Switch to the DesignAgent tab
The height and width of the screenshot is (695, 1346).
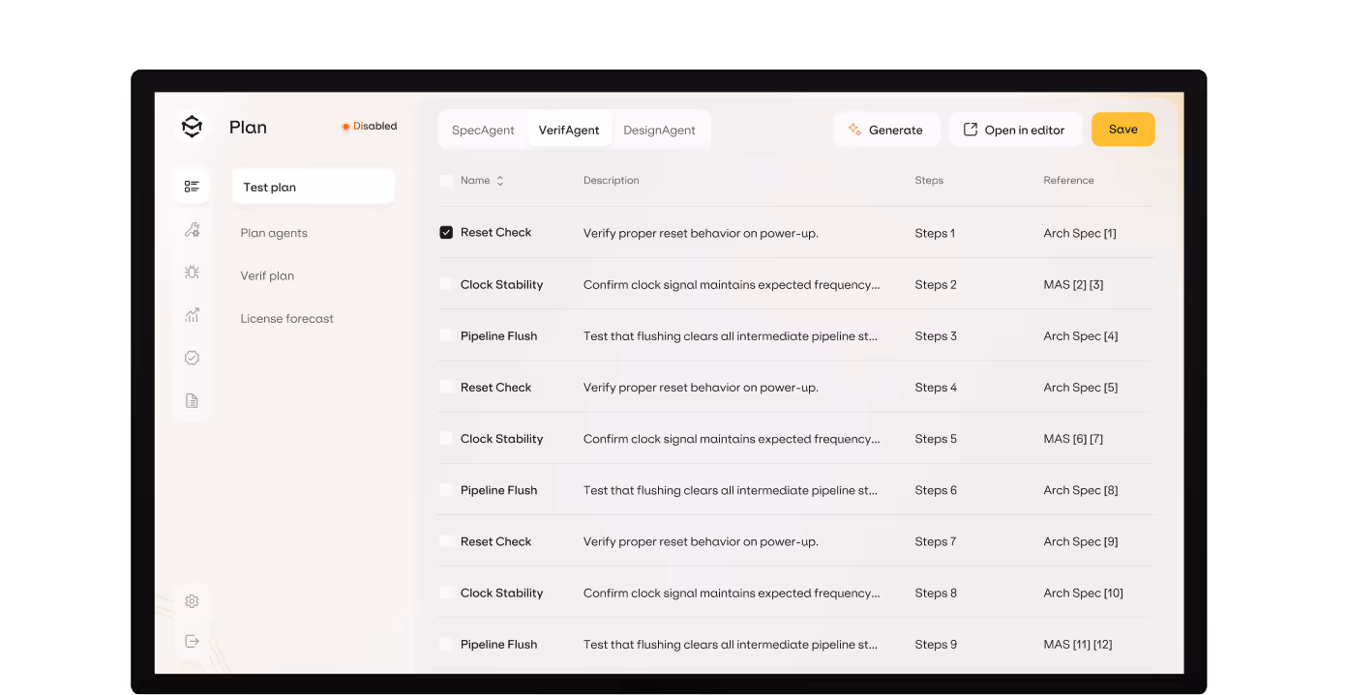click(x=659, y=130)
